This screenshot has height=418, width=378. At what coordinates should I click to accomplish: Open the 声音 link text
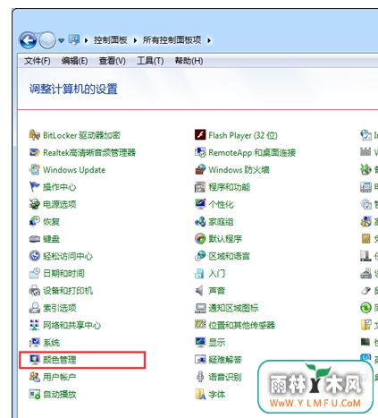coord(217,291)
